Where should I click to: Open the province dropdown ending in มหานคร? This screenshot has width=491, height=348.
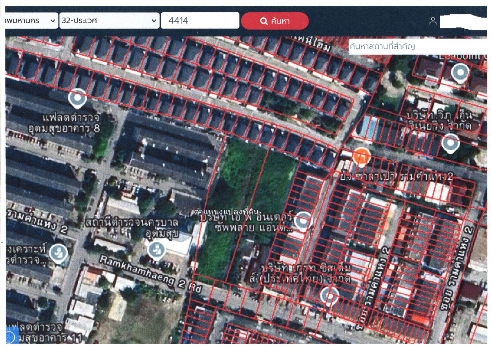point(31,20)
